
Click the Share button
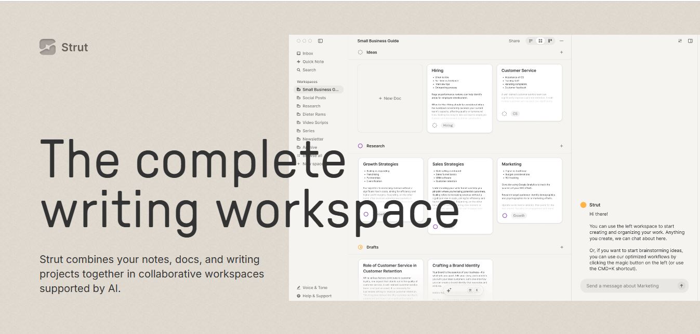pyautogui.click(x=514, y=41)
